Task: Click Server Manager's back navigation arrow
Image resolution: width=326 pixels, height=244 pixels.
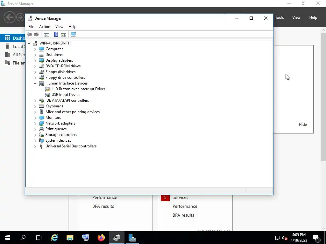Action: click(x=9, y=17)
